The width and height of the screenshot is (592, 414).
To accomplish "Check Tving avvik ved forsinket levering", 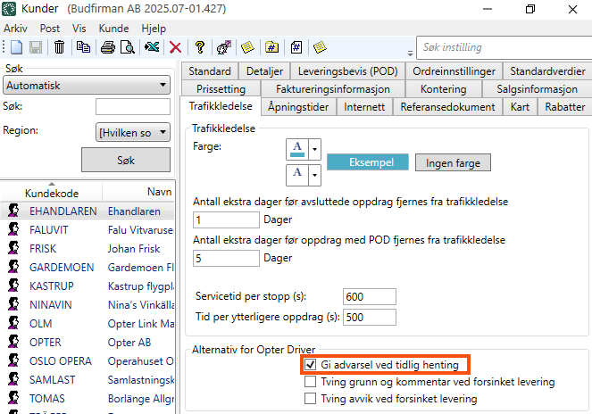I will click(310, 399).
